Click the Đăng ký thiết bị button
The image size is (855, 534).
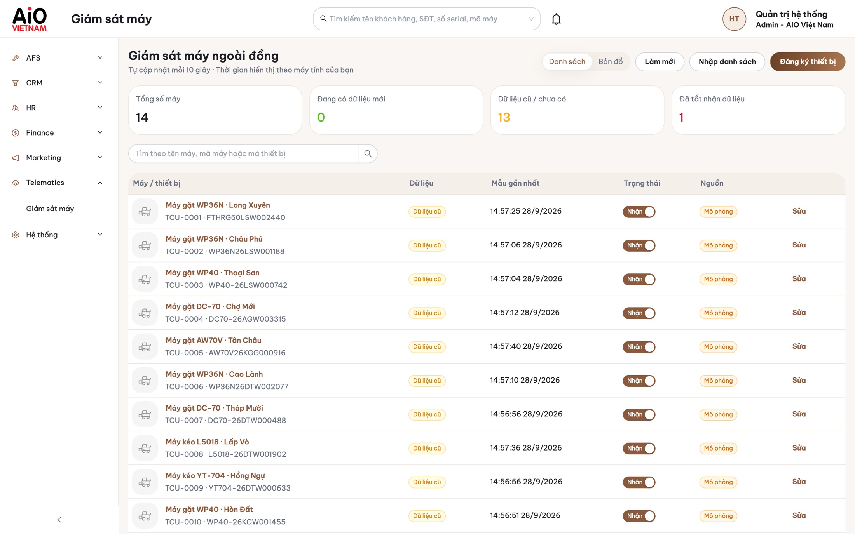tap(808, 62)
